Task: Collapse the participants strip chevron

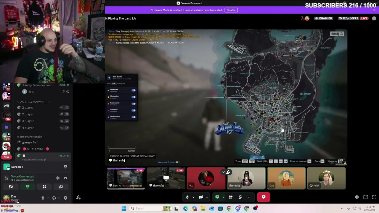Action: pos(224,172)
